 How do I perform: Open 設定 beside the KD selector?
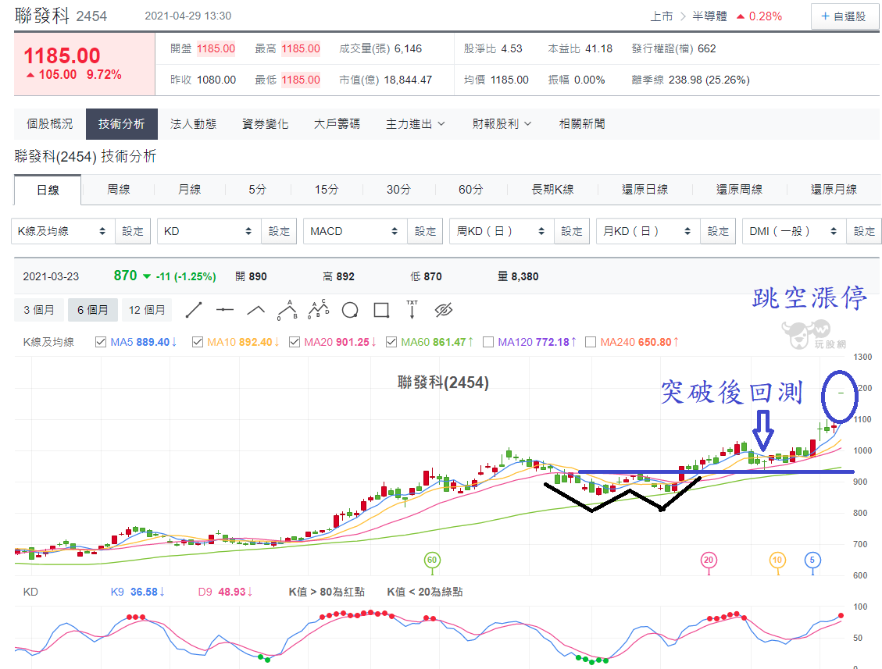(279, 231)
